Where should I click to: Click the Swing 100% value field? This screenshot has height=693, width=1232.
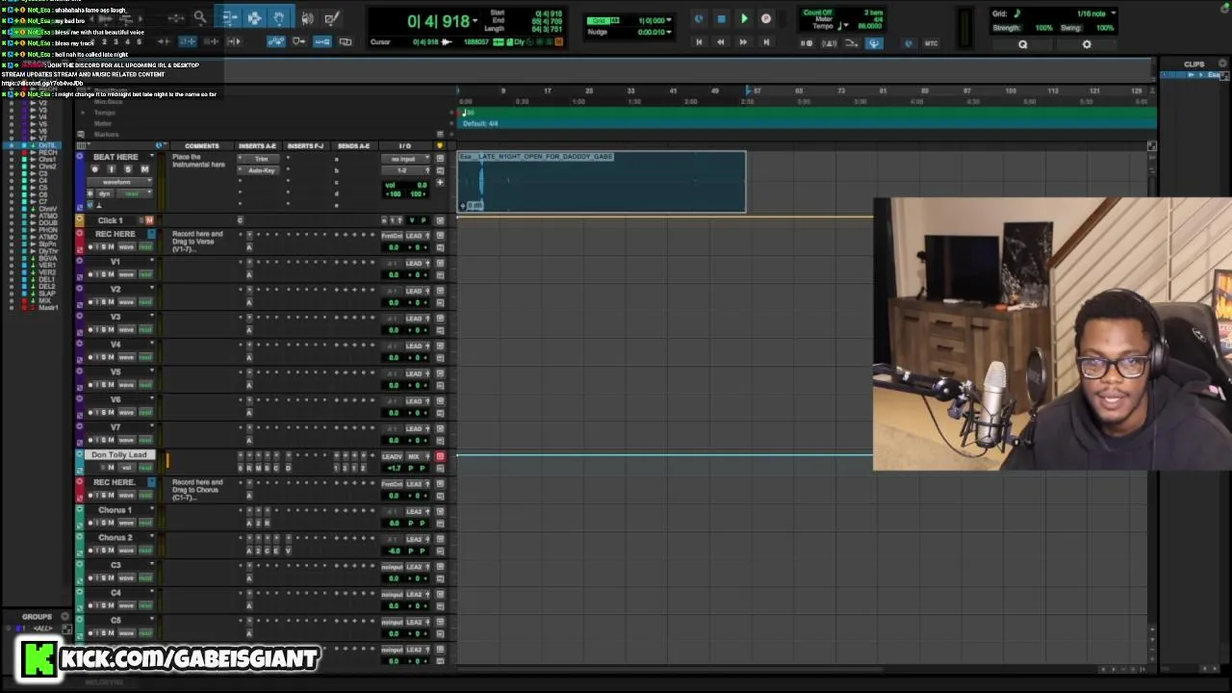pyautogui.click(x=1105, y=28)
